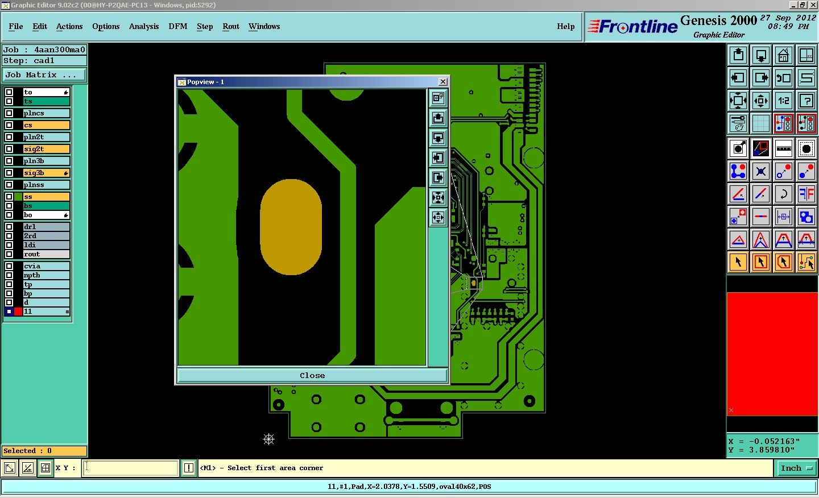Viewport: 819px width, 498px height.
Task: Select the plnss layer name
Action: tap(46, 185)
